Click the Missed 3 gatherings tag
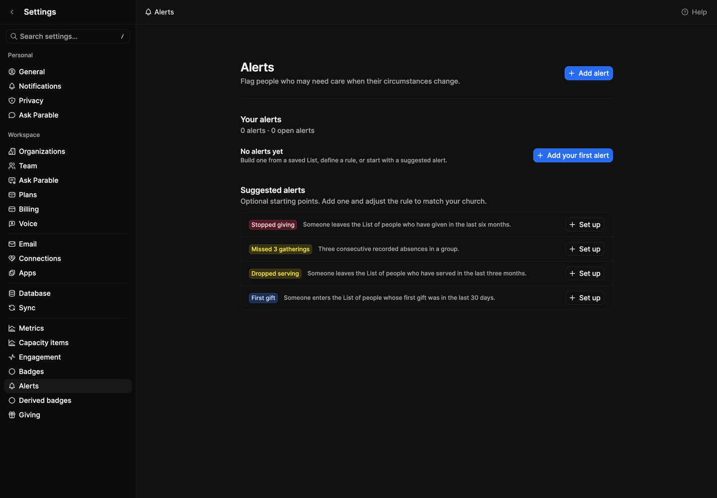 click(280, 249)
